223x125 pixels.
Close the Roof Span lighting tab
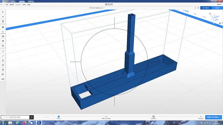(x=195, y=8)
